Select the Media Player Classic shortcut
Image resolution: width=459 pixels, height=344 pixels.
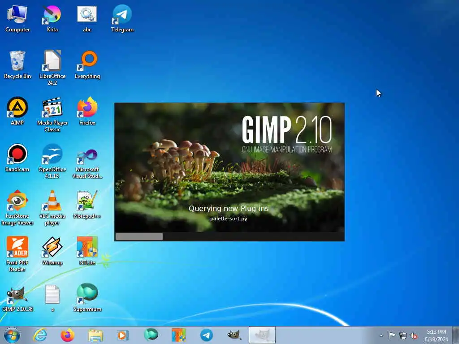tap(52, 115)
